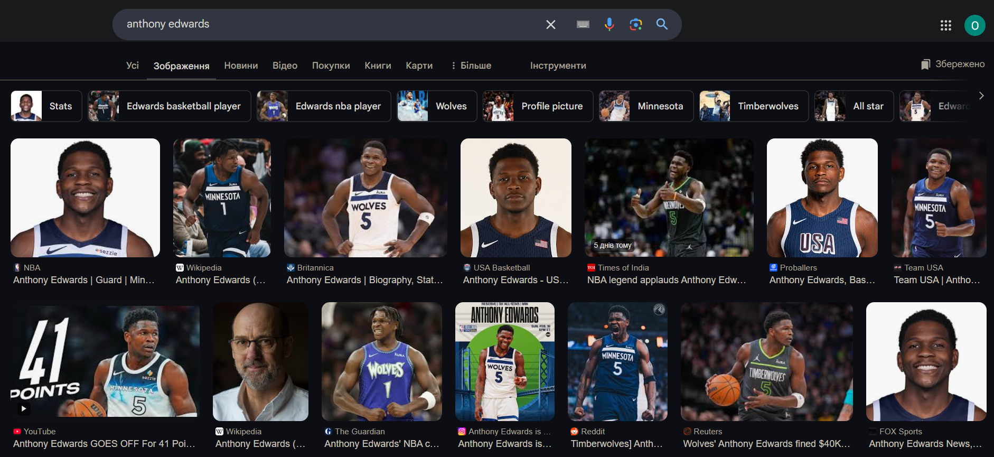
Task: Open 'Anthony Edwards | Biography, Stat...' link
Action: [x=365, y=280]
